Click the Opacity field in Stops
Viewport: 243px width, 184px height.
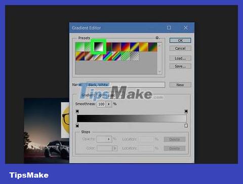point(102,139)
